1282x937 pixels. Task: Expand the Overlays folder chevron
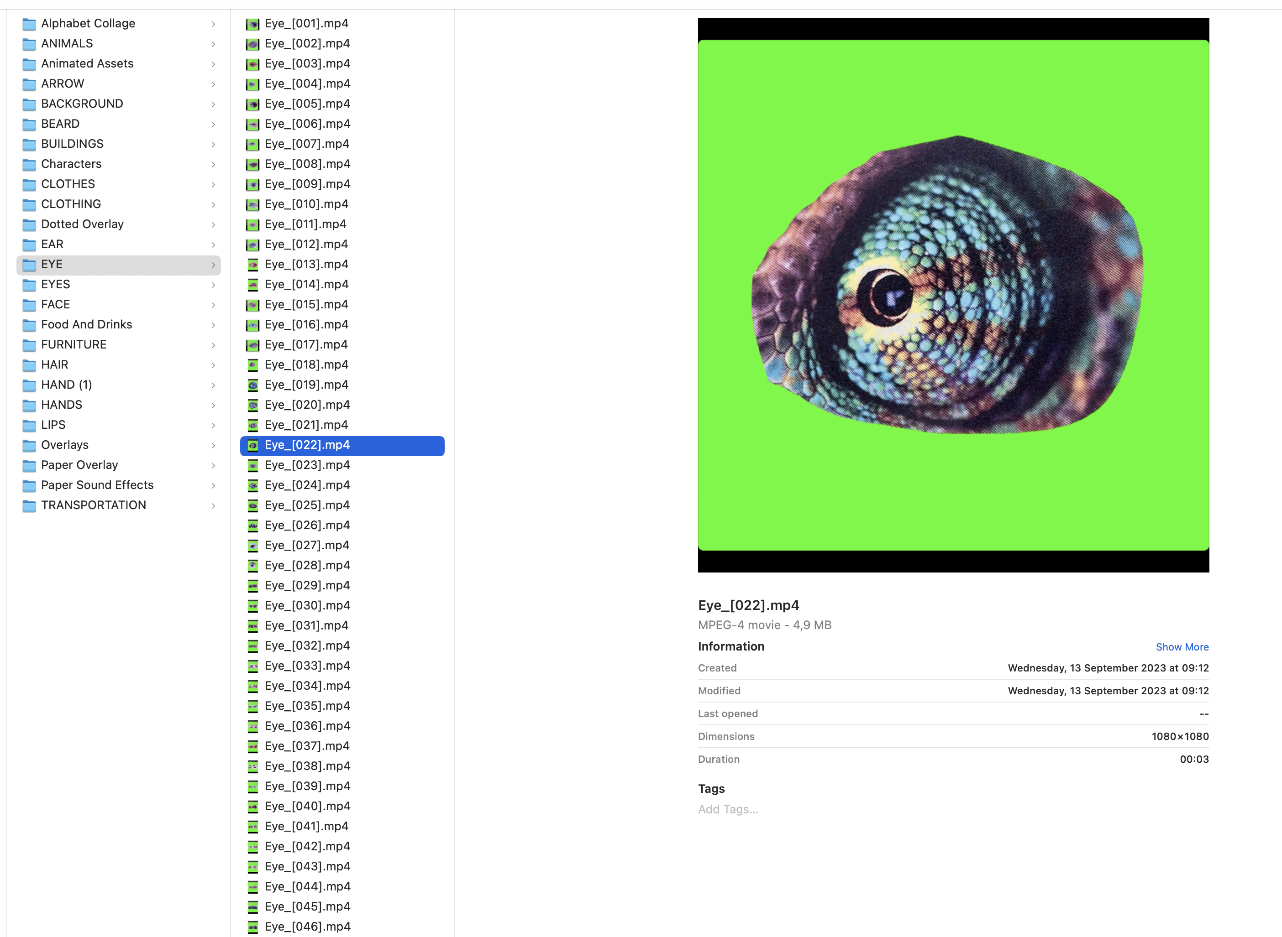[213, 445]
